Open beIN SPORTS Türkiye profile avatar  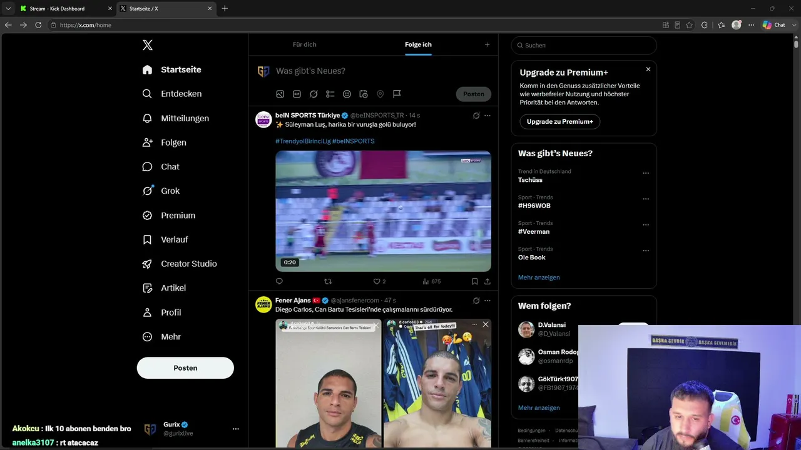tap(263, 119)
